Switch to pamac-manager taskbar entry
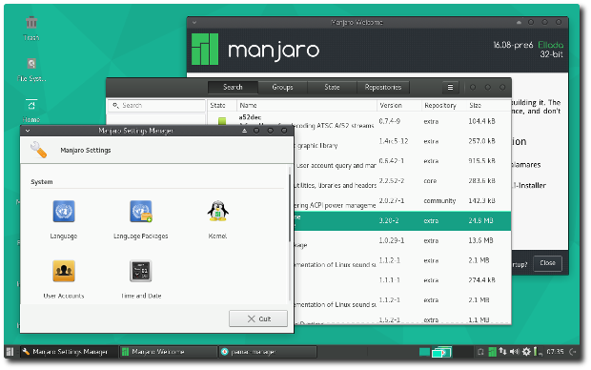The image size is (591, 370). pos(268,352)
